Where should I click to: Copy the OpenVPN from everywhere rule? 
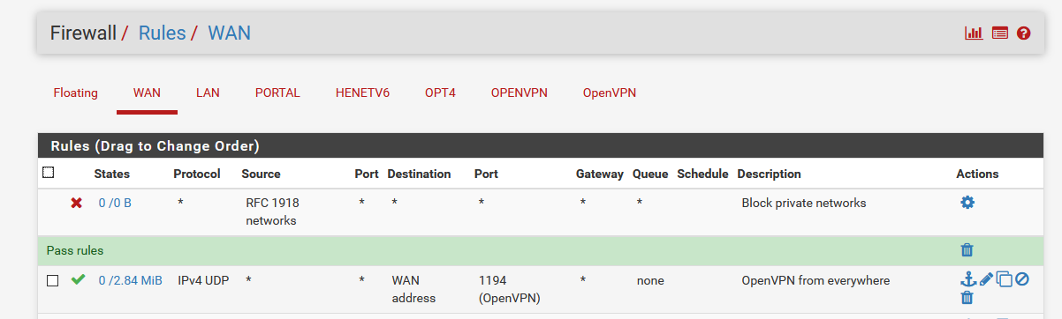1004,279
